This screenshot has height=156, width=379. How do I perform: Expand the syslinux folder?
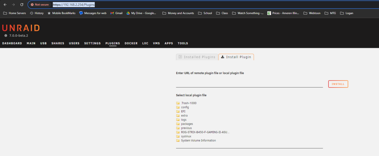point(184,136)
